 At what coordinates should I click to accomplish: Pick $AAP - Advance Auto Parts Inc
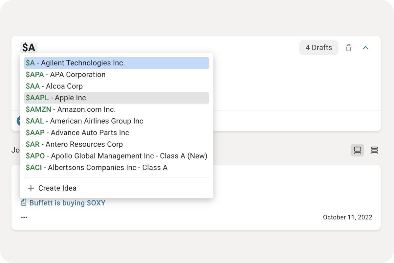click(117, 132)
